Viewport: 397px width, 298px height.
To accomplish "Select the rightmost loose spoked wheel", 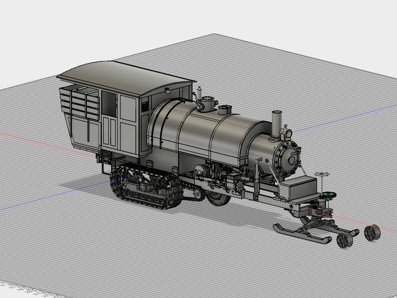I will [372, 233].
